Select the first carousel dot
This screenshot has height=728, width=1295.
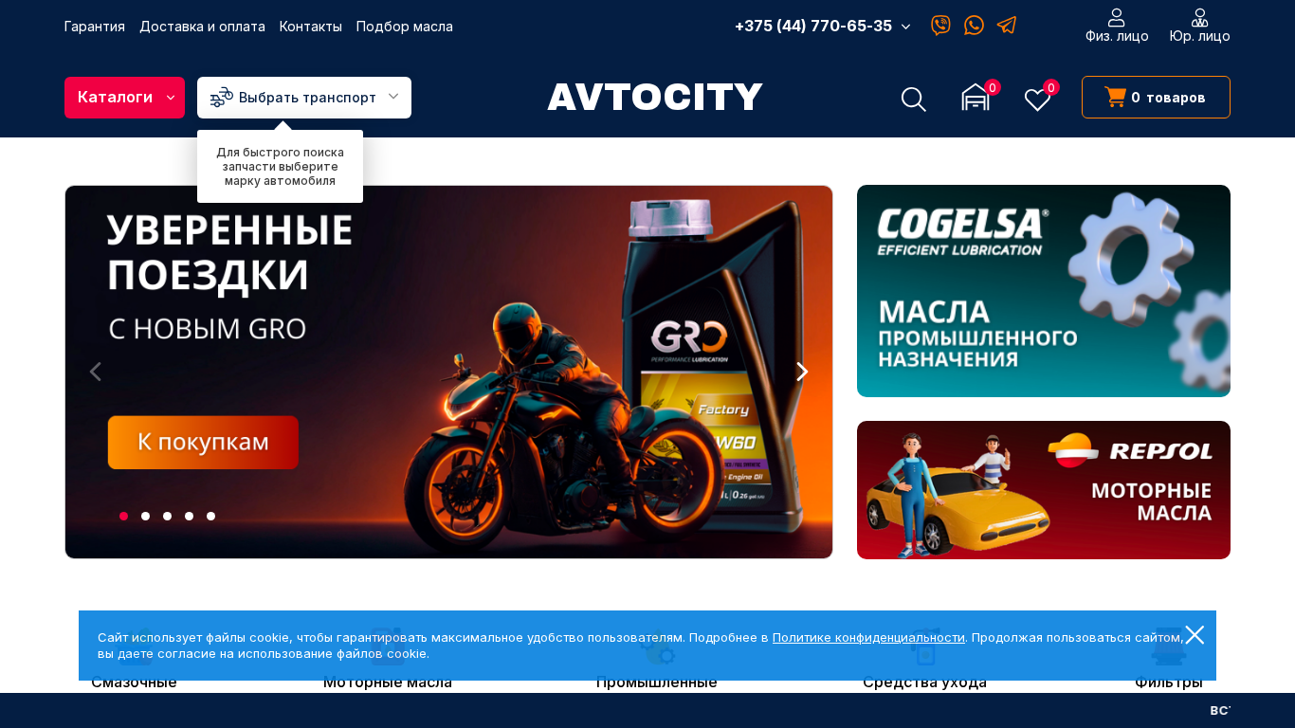click(123, 516)
